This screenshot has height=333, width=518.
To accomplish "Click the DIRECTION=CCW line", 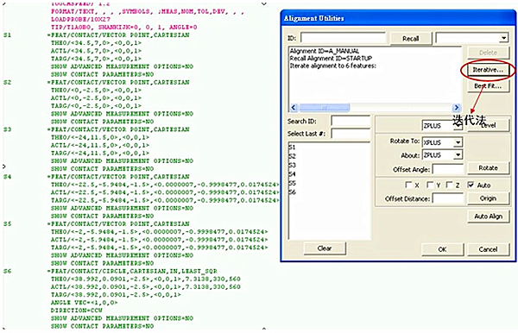I will (x=76, y=311).
